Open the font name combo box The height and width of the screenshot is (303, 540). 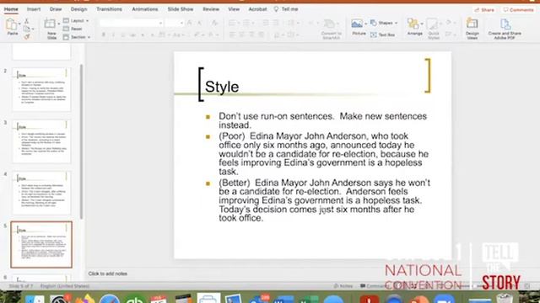[132, 23]
